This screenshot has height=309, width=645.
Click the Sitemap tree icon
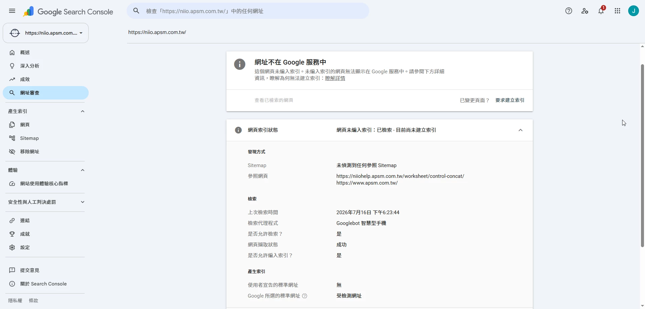click(12, 138)
